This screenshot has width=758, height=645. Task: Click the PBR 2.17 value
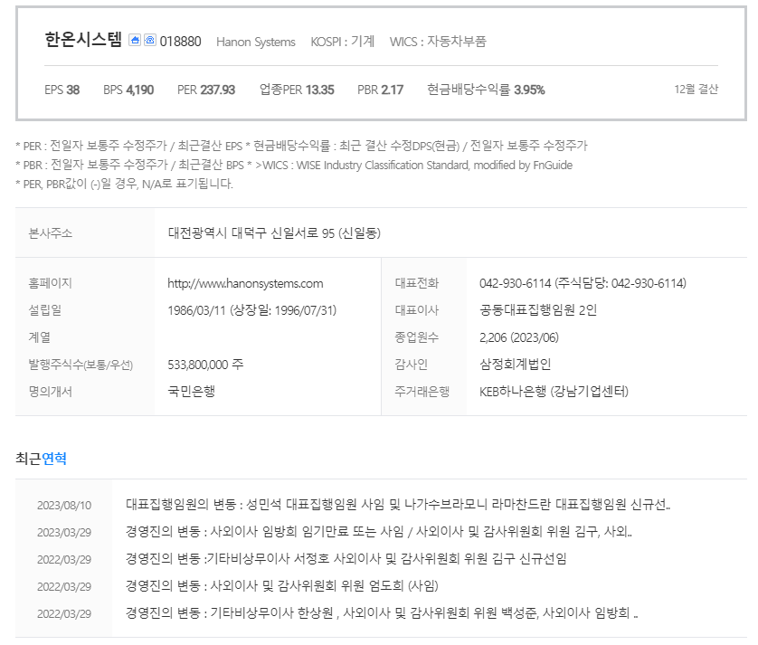coord(380,90)
